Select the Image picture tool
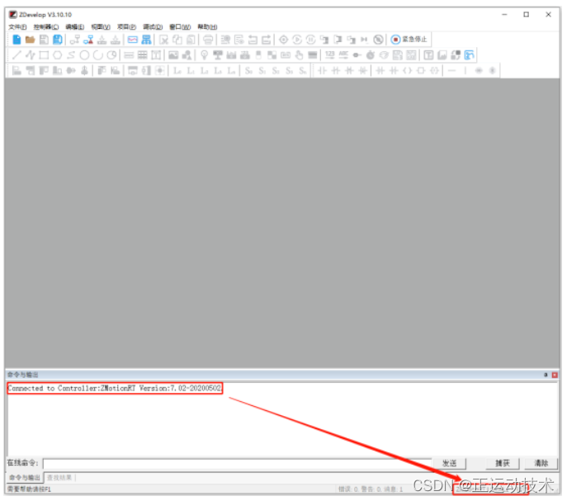The image size is (567, 501). coord(173,55)
